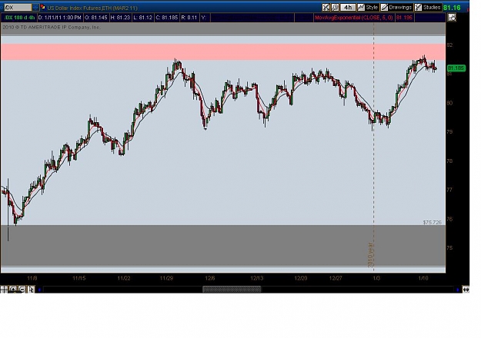Click the chart settings tool icon left of 4h
This screenshot has height=338, width=481.
[326, 8]
